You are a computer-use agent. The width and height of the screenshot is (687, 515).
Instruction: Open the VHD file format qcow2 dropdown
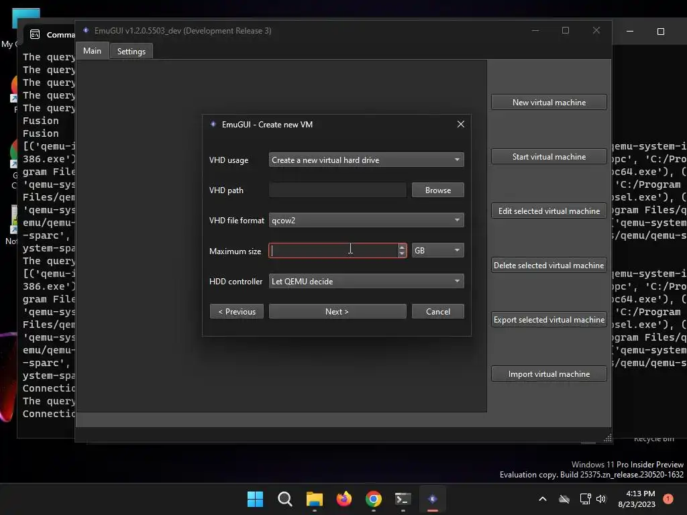point(366,220)
